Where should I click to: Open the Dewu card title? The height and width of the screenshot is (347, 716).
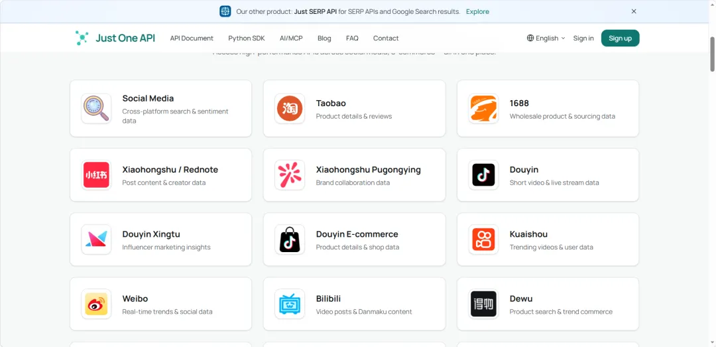coord(521,299)
